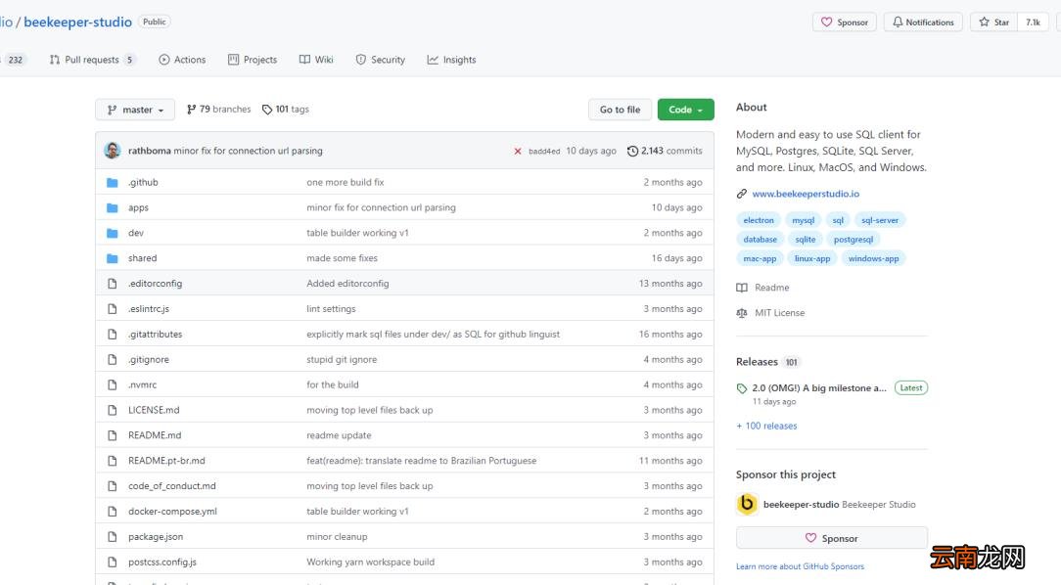Open the + 100 releases link
1061x585 pixels.
(x=766, y=427)
